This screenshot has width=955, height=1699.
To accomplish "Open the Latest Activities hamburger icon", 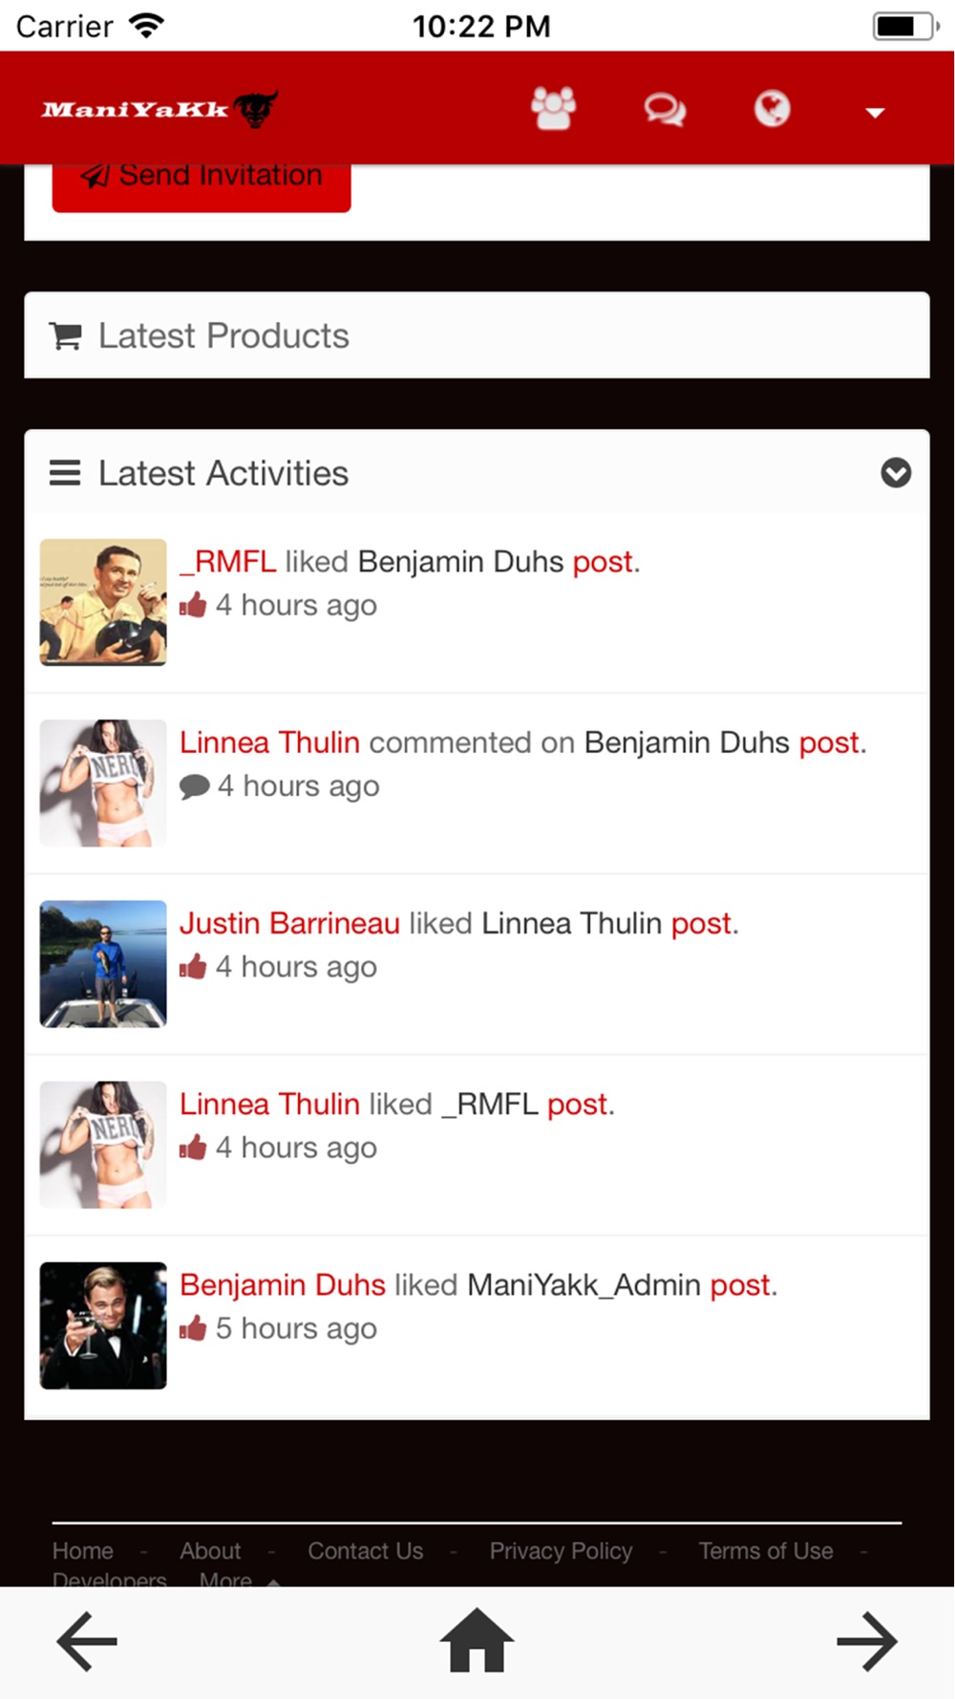I will (65, 473).
